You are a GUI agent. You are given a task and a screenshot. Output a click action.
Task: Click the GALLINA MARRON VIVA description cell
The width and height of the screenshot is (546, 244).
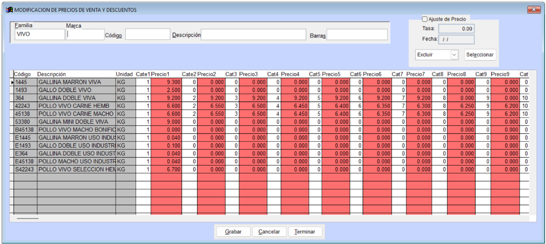76,82
